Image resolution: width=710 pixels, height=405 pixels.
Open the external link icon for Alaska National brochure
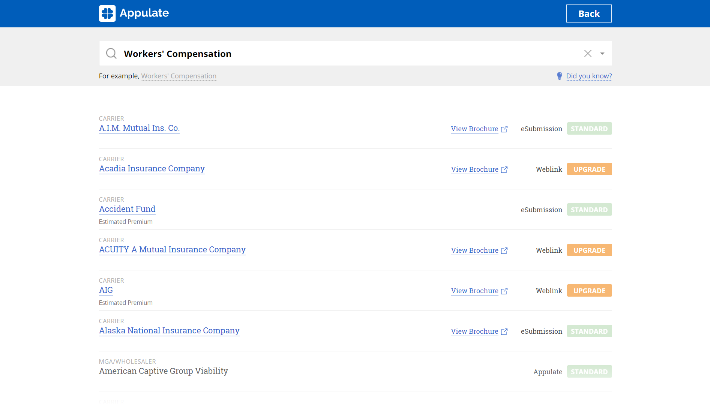(x=504, y=331)
